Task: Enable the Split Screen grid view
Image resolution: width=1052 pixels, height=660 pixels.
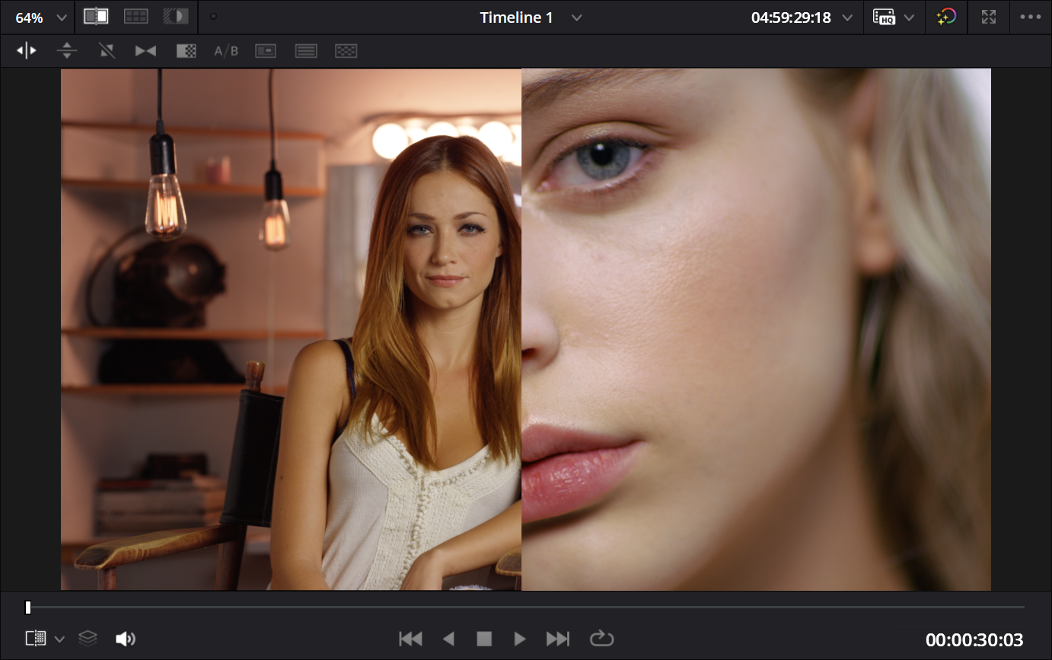Action: point(136,17)
